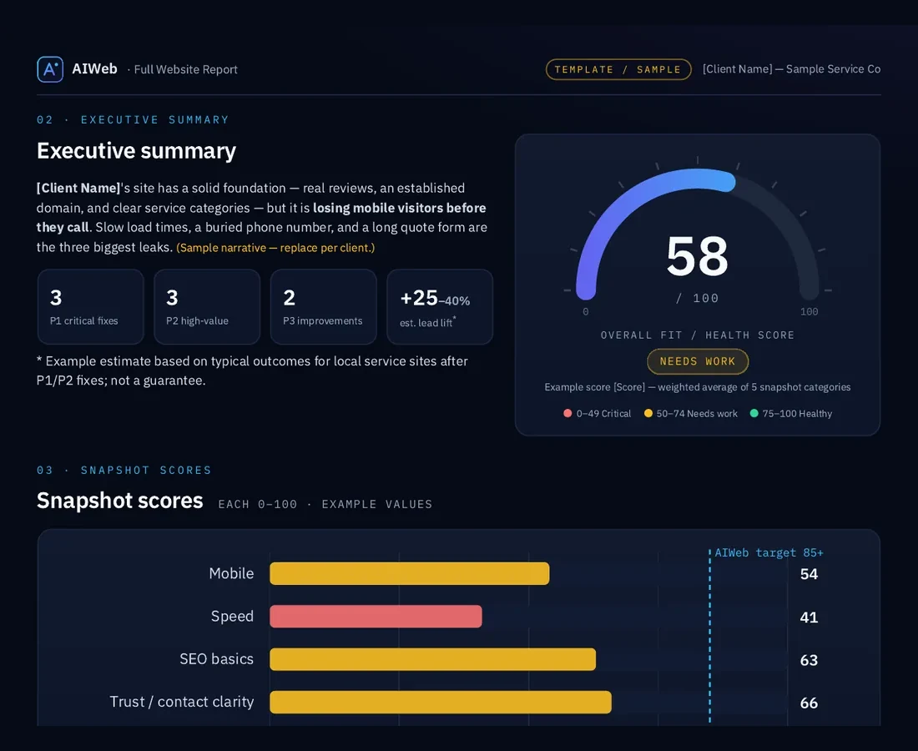This screenshot has height=751, width=918.
Task: Click 'Full Website Report' header text
Action: pos(185,69)
